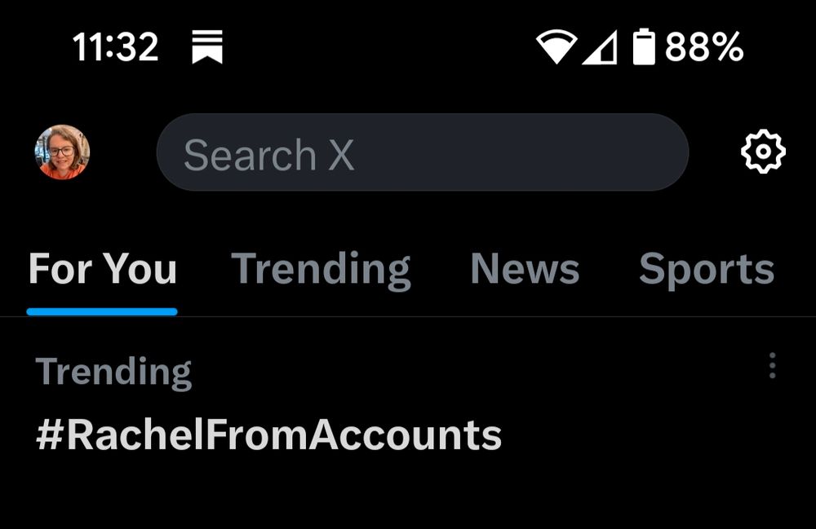Click the blue underline below For You
The height and width of the screenshot is (529, 816).
102,311
